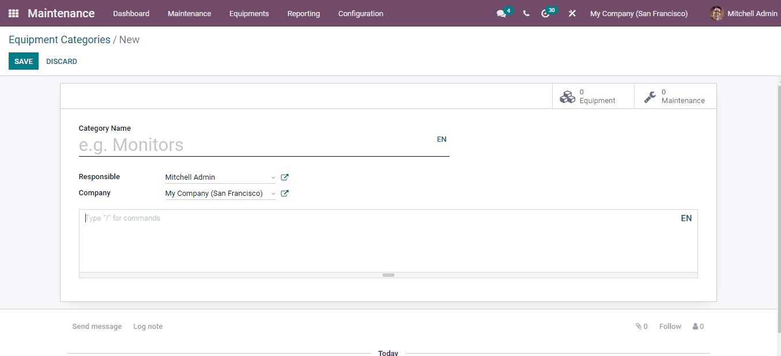Open Company record via external link icon
The image size is (781, 356).
[x=285, y=193]
